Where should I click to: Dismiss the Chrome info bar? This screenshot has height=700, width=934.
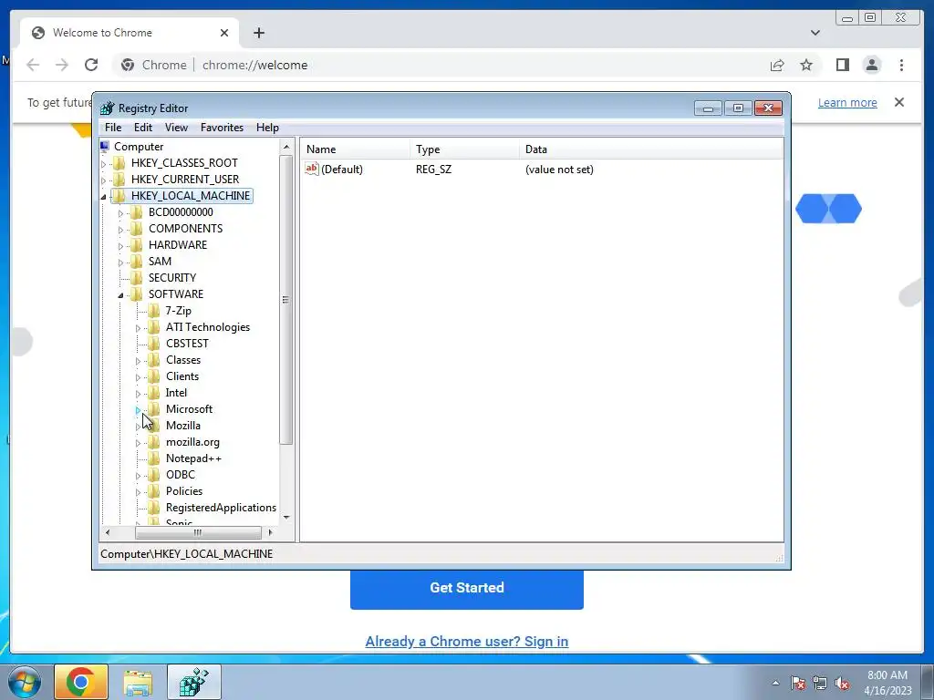click(x=898, y=102)
